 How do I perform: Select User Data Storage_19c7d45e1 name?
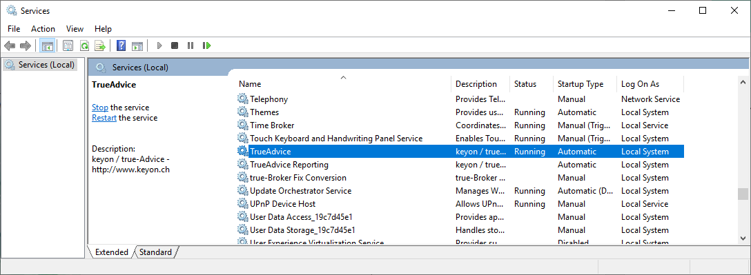pos(302,230)
